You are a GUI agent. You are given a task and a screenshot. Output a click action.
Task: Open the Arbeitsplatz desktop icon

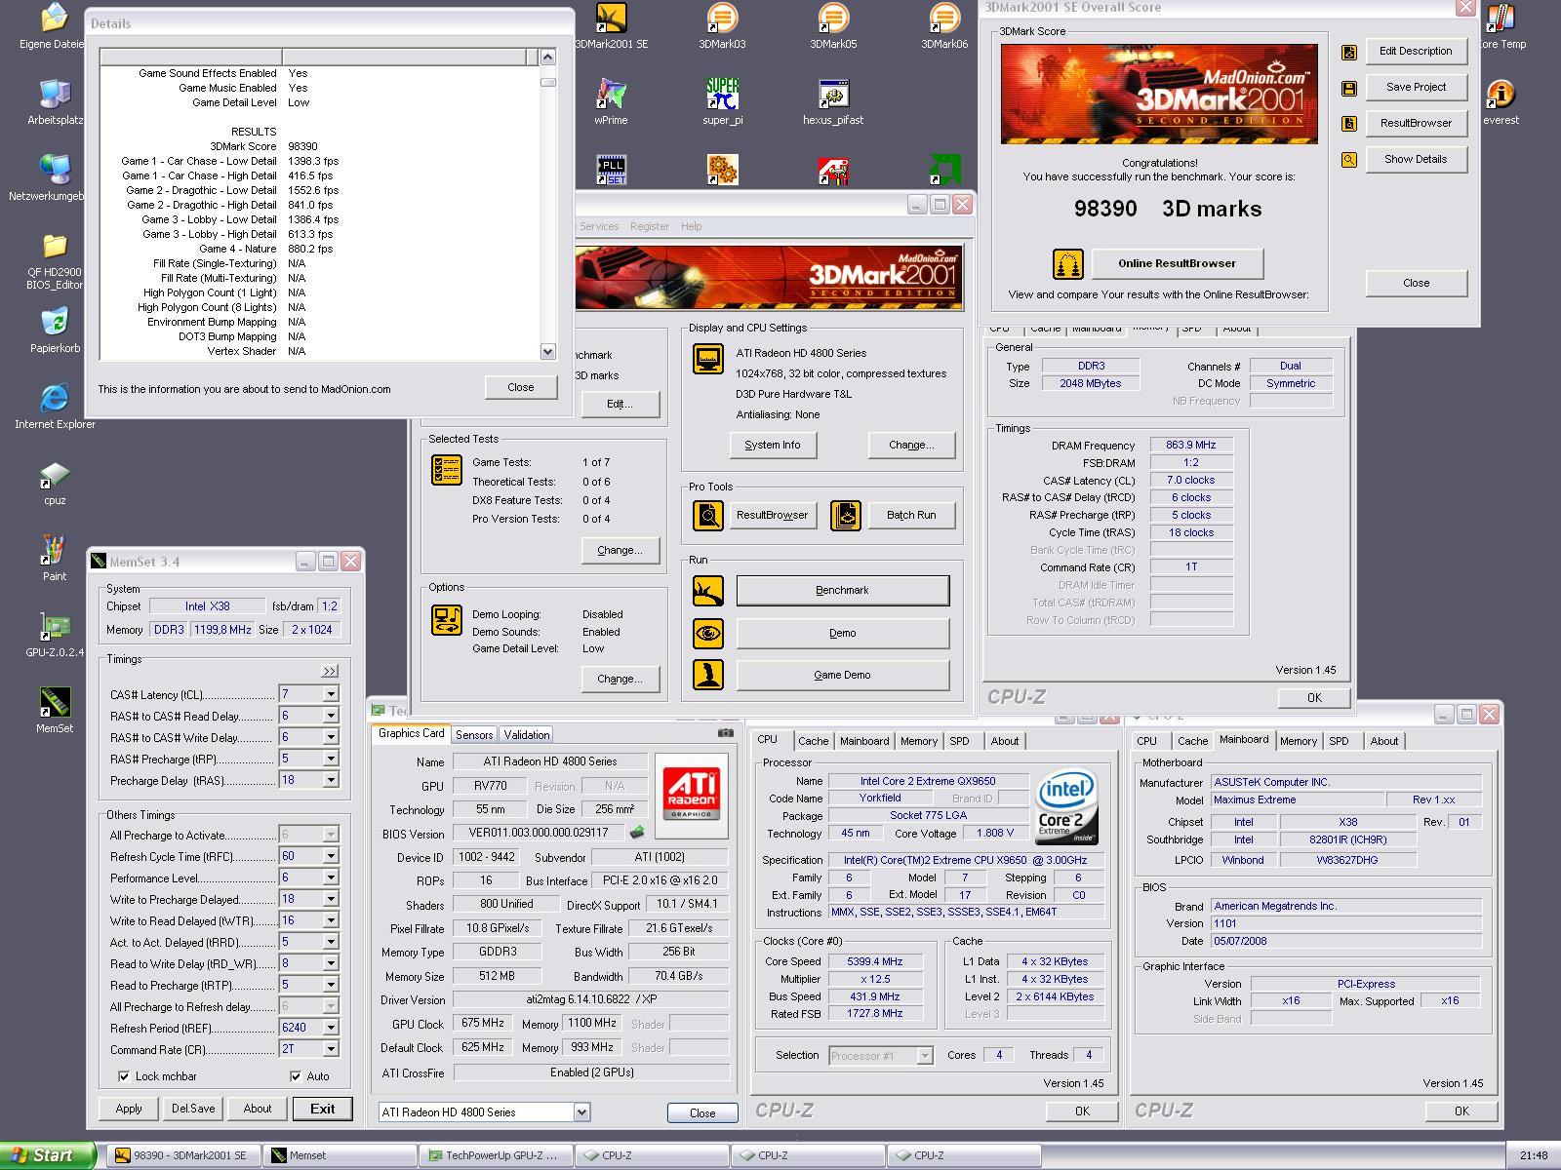[55, 102]
